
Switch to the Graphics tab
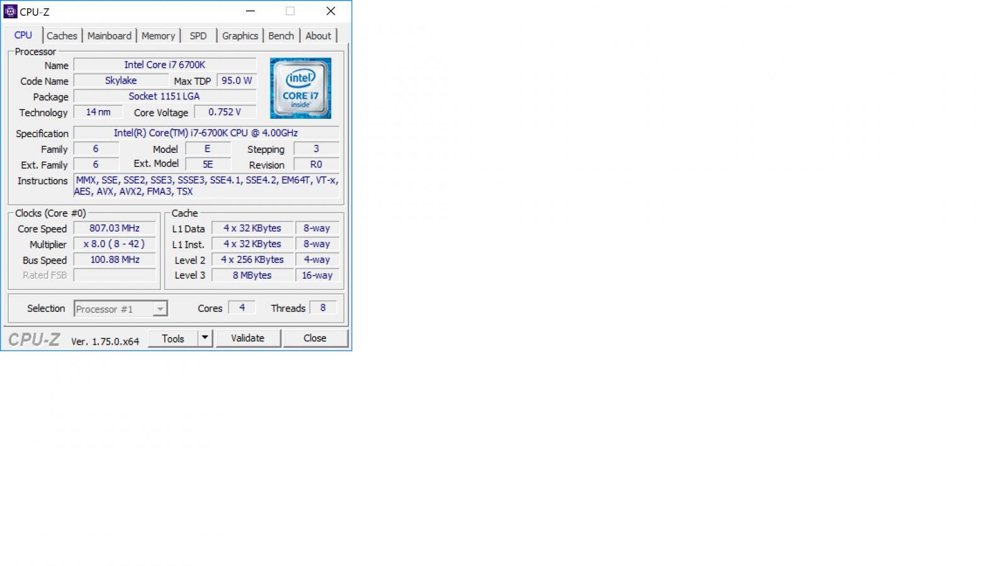(x=240, y=36)
